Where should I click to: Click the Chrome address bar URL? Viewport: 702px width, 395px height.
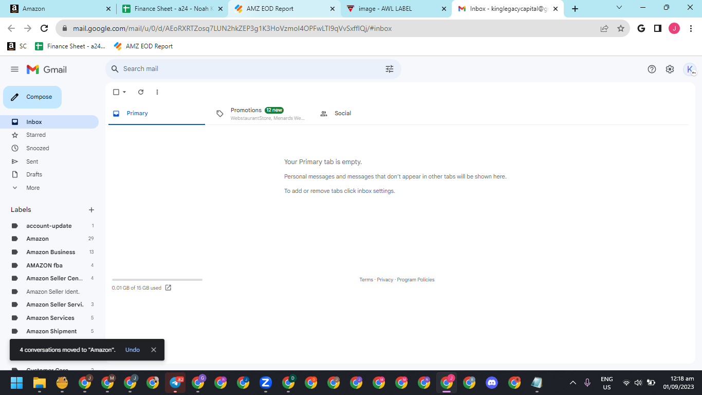point(232,29)
